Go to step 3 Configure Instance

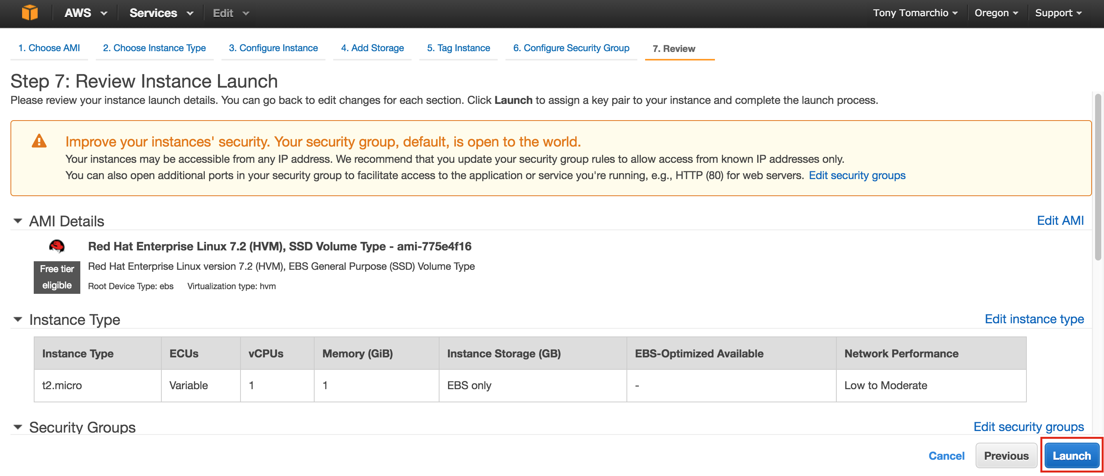[x=273, y=48]
